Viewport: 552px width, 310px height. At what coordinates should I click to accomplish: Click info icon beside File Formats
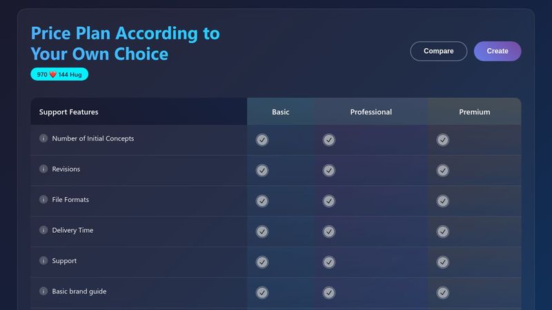point(43,200)
